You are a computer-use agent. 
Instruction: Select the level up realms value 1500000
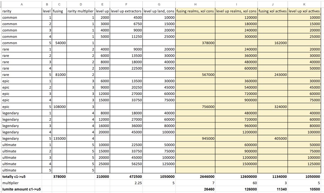[237, 164]
